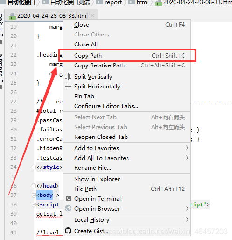Expand Add All To Favorites submenu
The height and width of the screenshot is (240, 232).
pyautogui.click(x=127, y=158)
